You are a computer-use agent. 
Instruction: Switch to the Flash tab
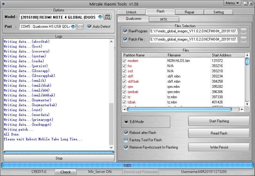pyautogui.click(x=160, y=11)
